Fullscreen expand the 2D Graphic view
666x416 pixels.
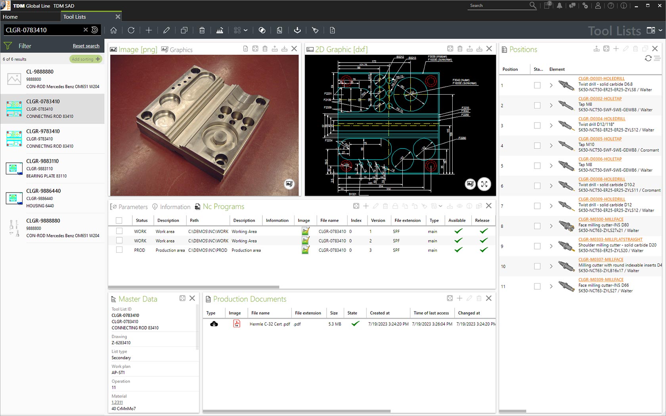click(x=484, y=184)
